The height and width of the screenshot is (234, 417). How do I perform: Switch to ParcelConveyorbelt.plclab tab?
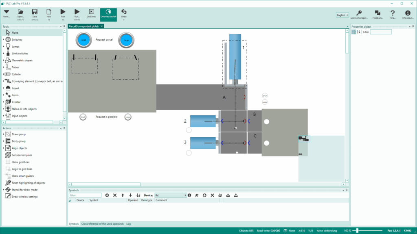[x=83, y=26]
